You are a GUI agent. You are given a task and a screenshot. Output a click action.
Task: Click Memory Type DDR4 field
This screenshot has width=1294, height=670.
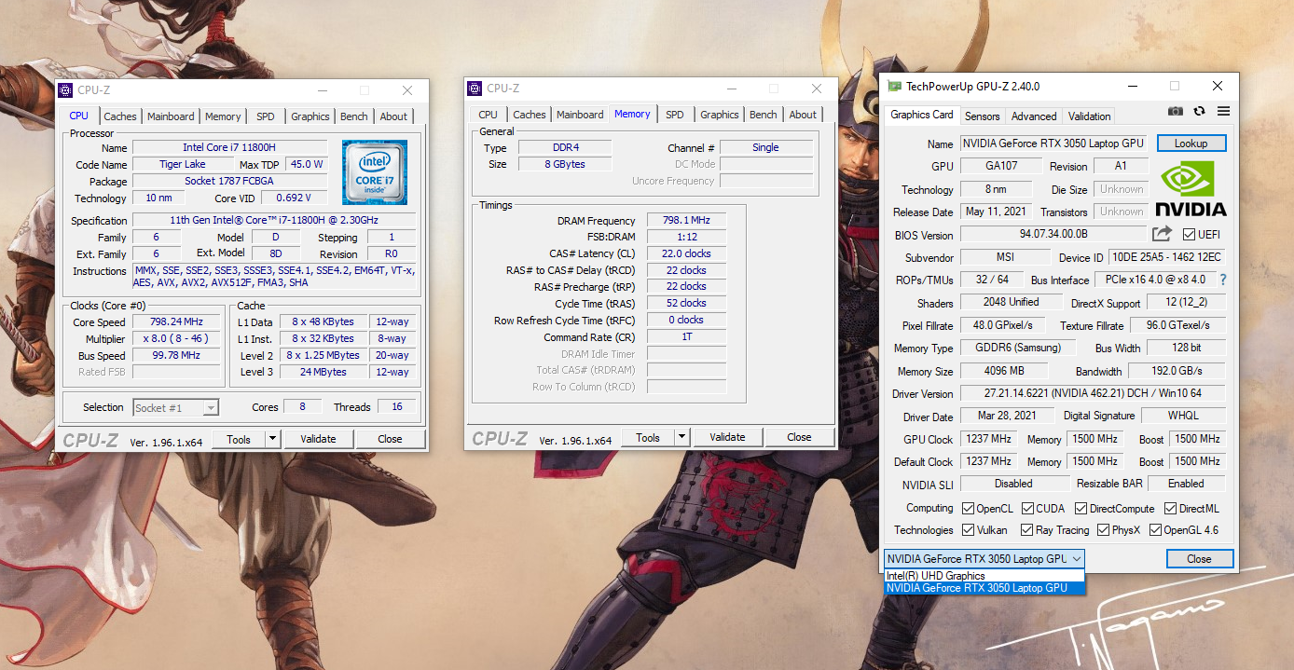[x=565, y=147]
